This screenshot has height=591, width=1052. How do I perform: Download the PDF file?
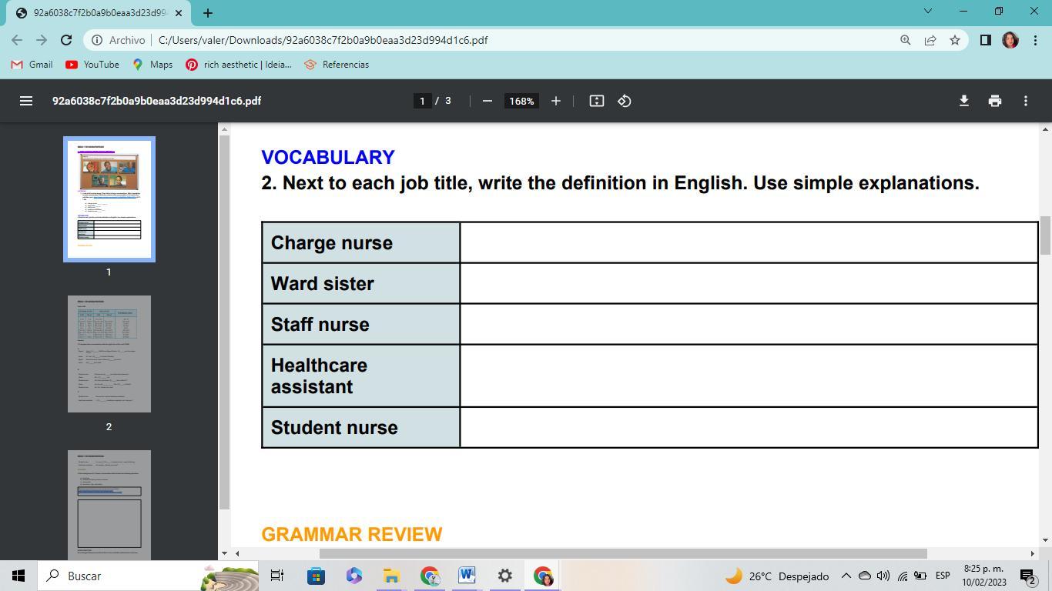pyautogui.click(x=963, y=101)
